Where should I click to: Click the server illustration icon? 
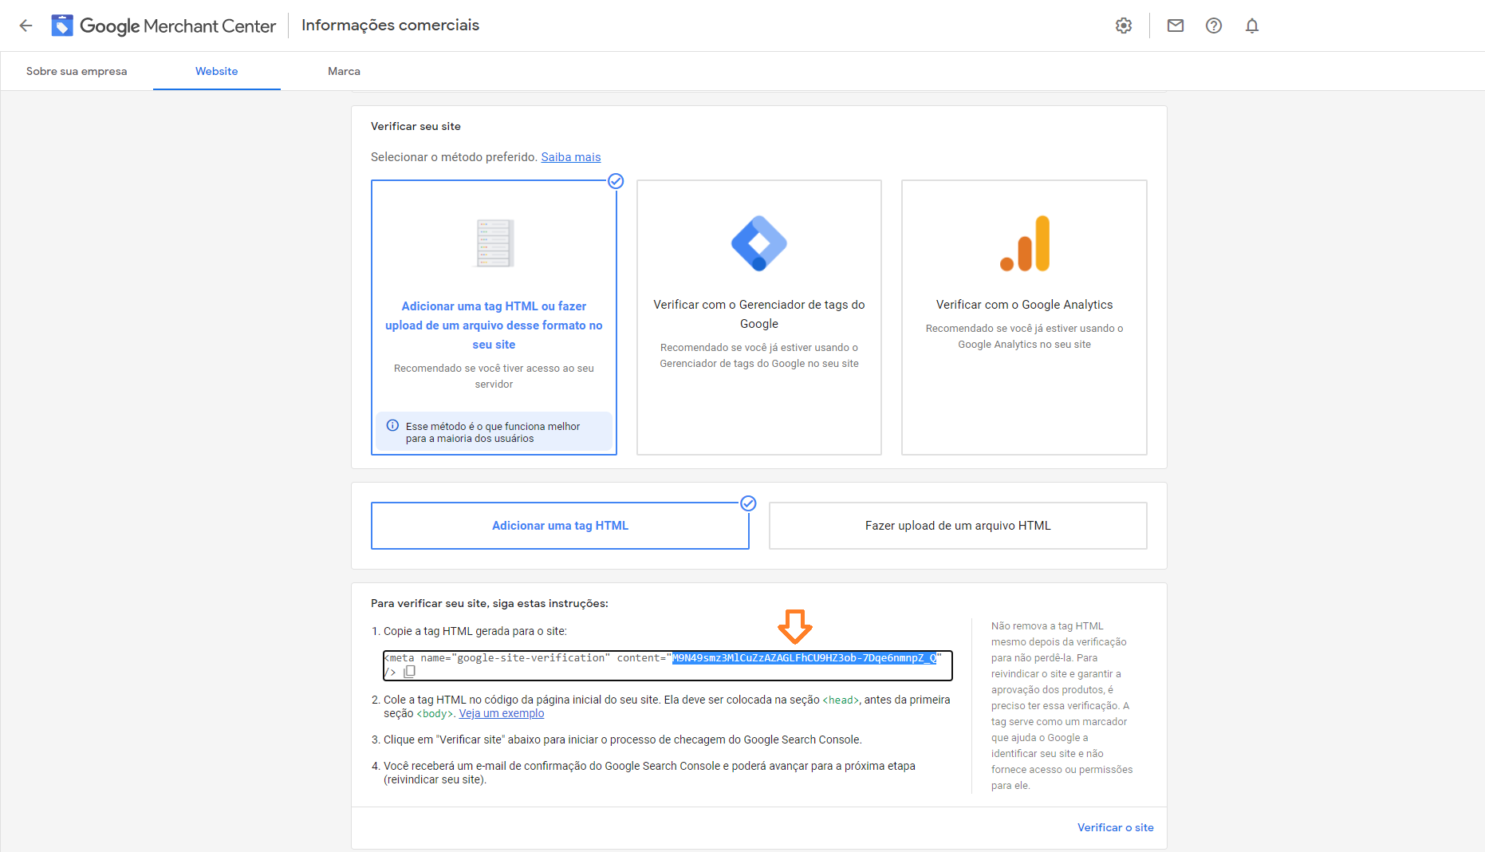click(494, 243)
